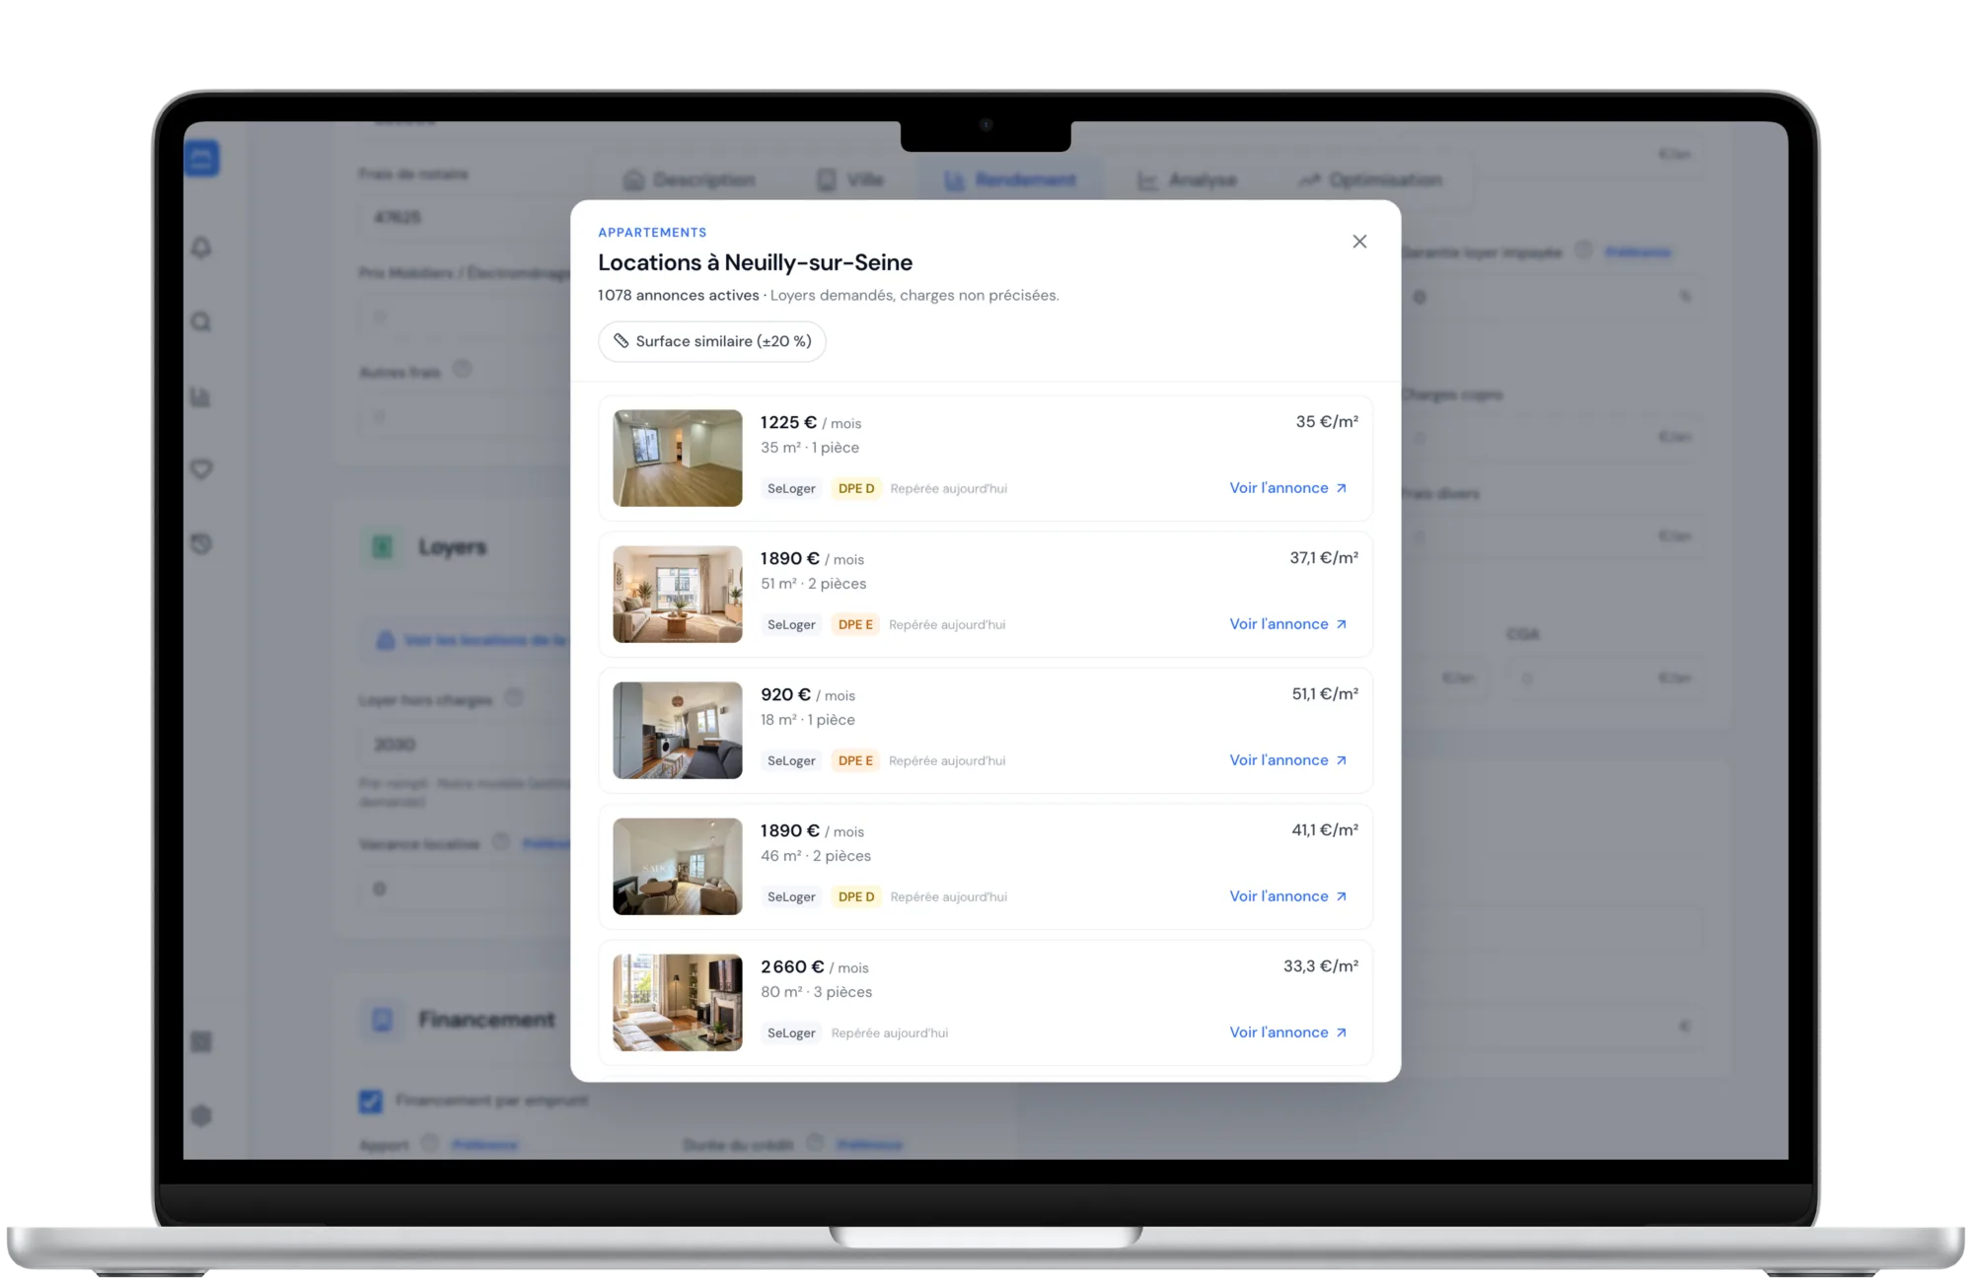The width and height of the screenshot is (1973, 1281).
Task: Open the 2660 € listing photo
Action: pos(678,1003)
